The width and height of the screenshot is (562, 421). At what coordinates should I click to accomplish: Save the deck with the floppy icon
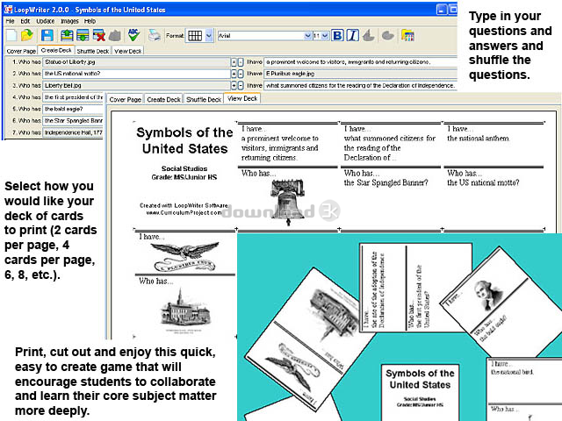47,35
